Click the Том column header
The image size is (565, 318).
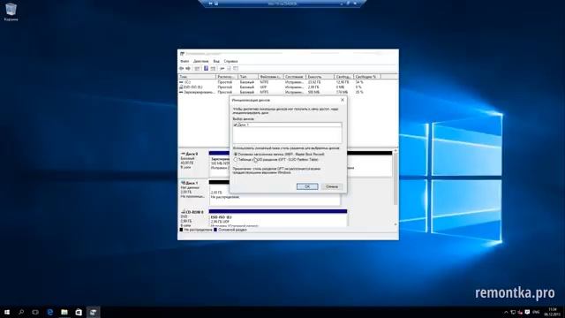click(x=197, y=77)
